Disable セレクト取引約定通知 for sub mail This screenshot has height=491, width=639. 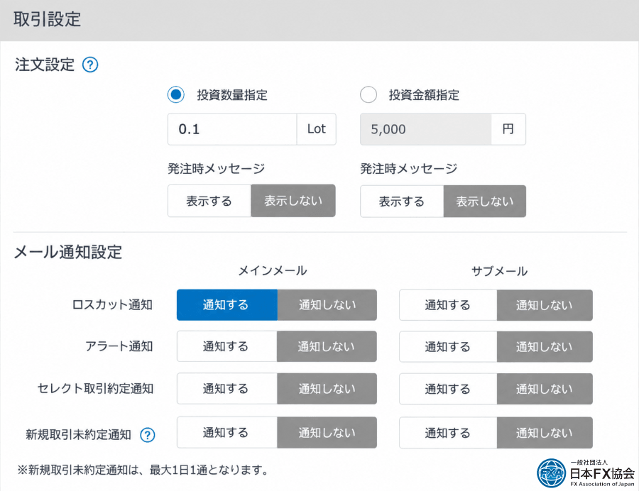tap(545, 389)
